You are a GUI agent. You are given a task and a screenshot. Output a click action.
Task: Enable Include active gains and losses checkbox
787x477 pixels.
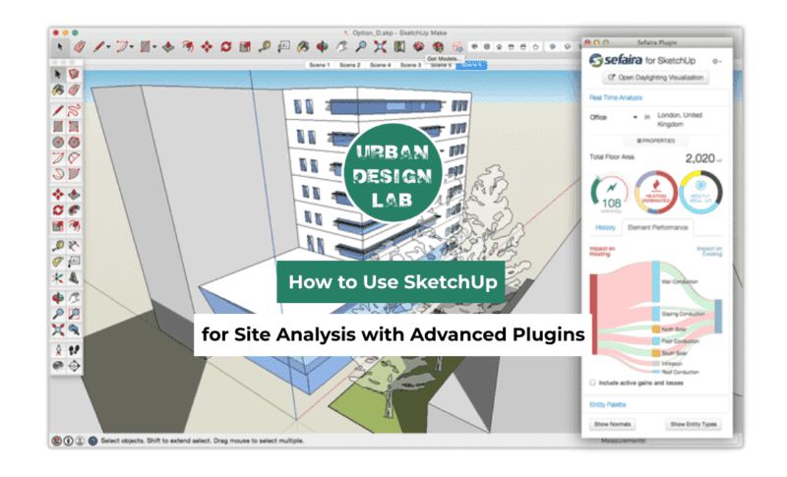pyautogui.click(x=591, y=382)
